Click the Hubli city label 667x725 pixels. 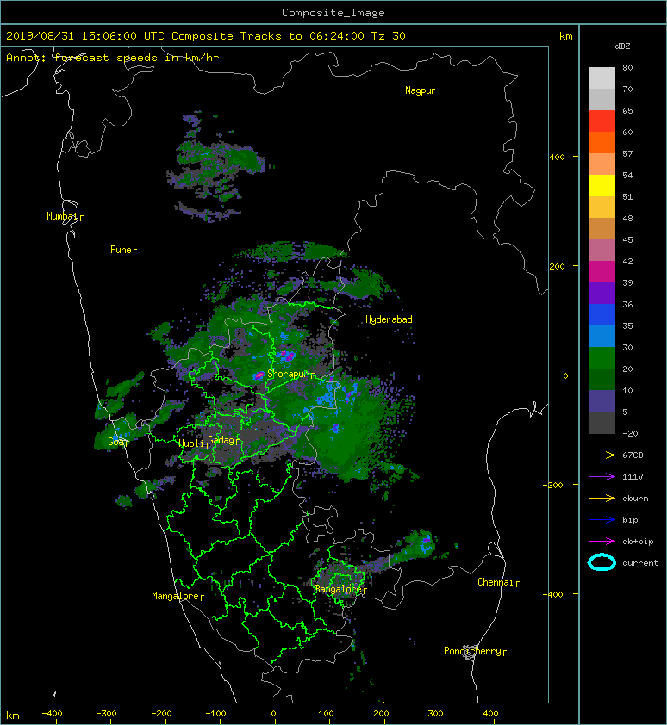pyautogui.click(x=194, y=443)
